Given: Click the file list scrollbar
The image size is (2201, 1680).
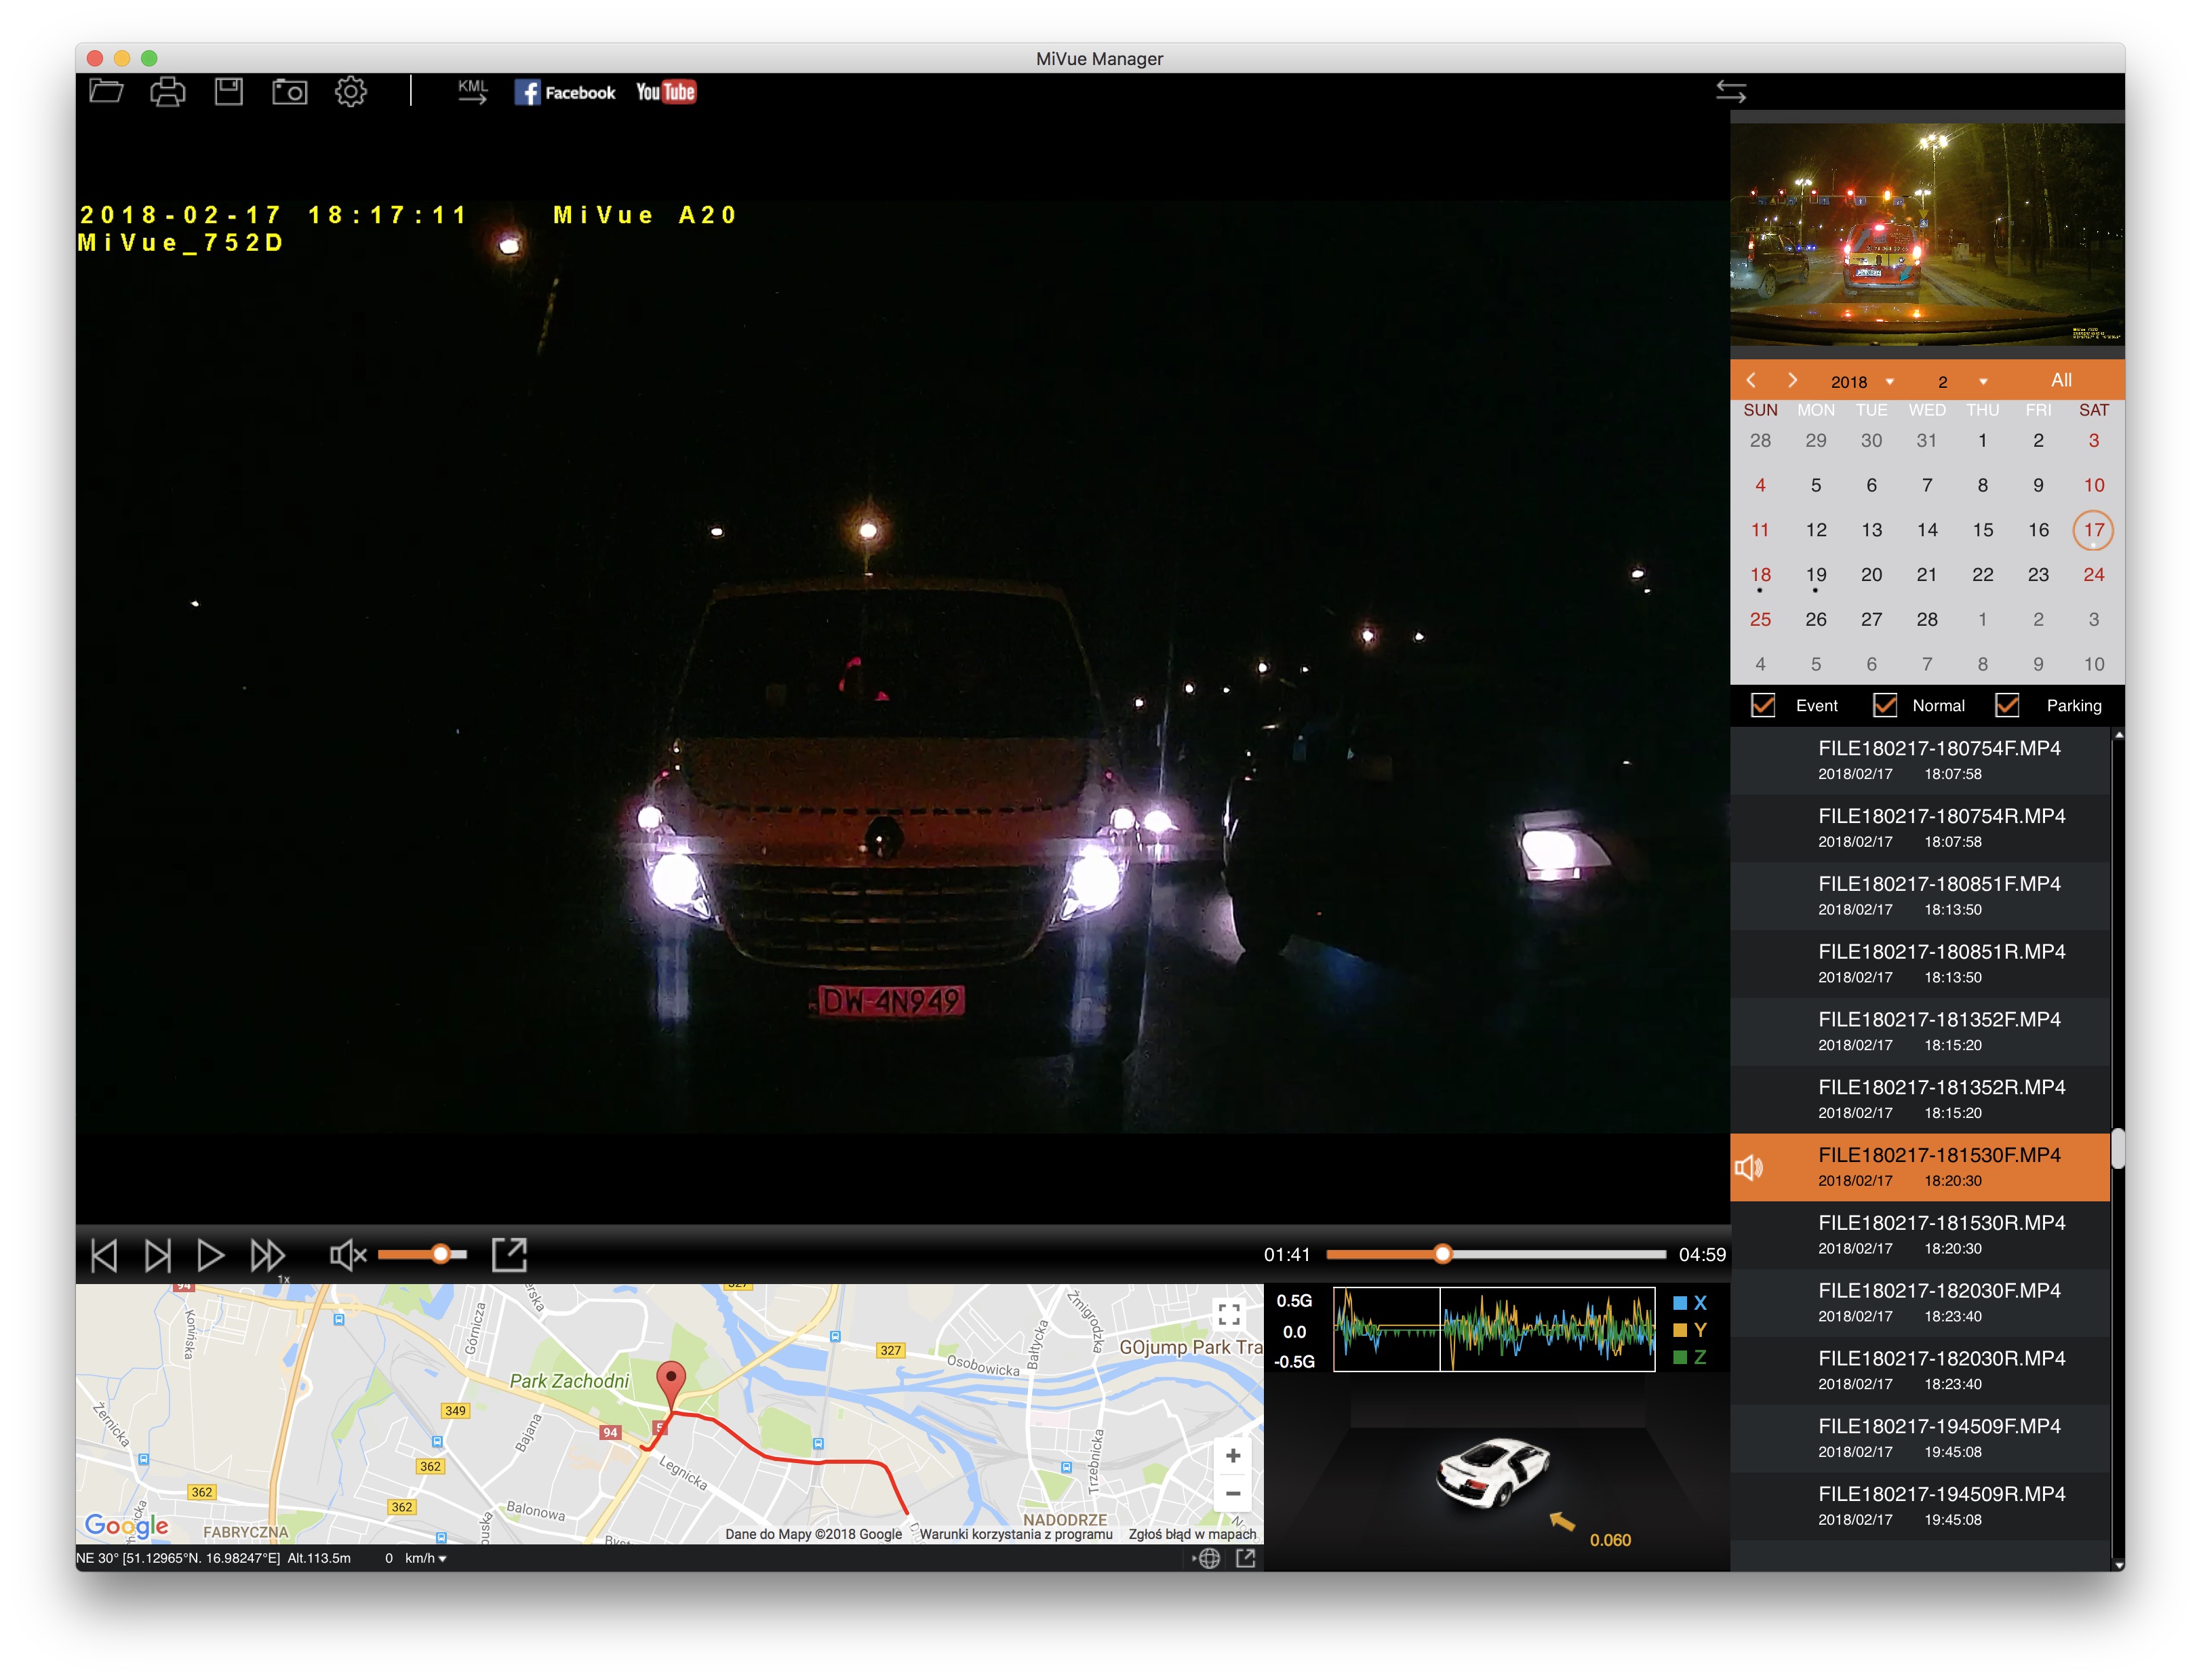Looking at the screenshot, I should pyautogui.click(x=2118, y=1149).
